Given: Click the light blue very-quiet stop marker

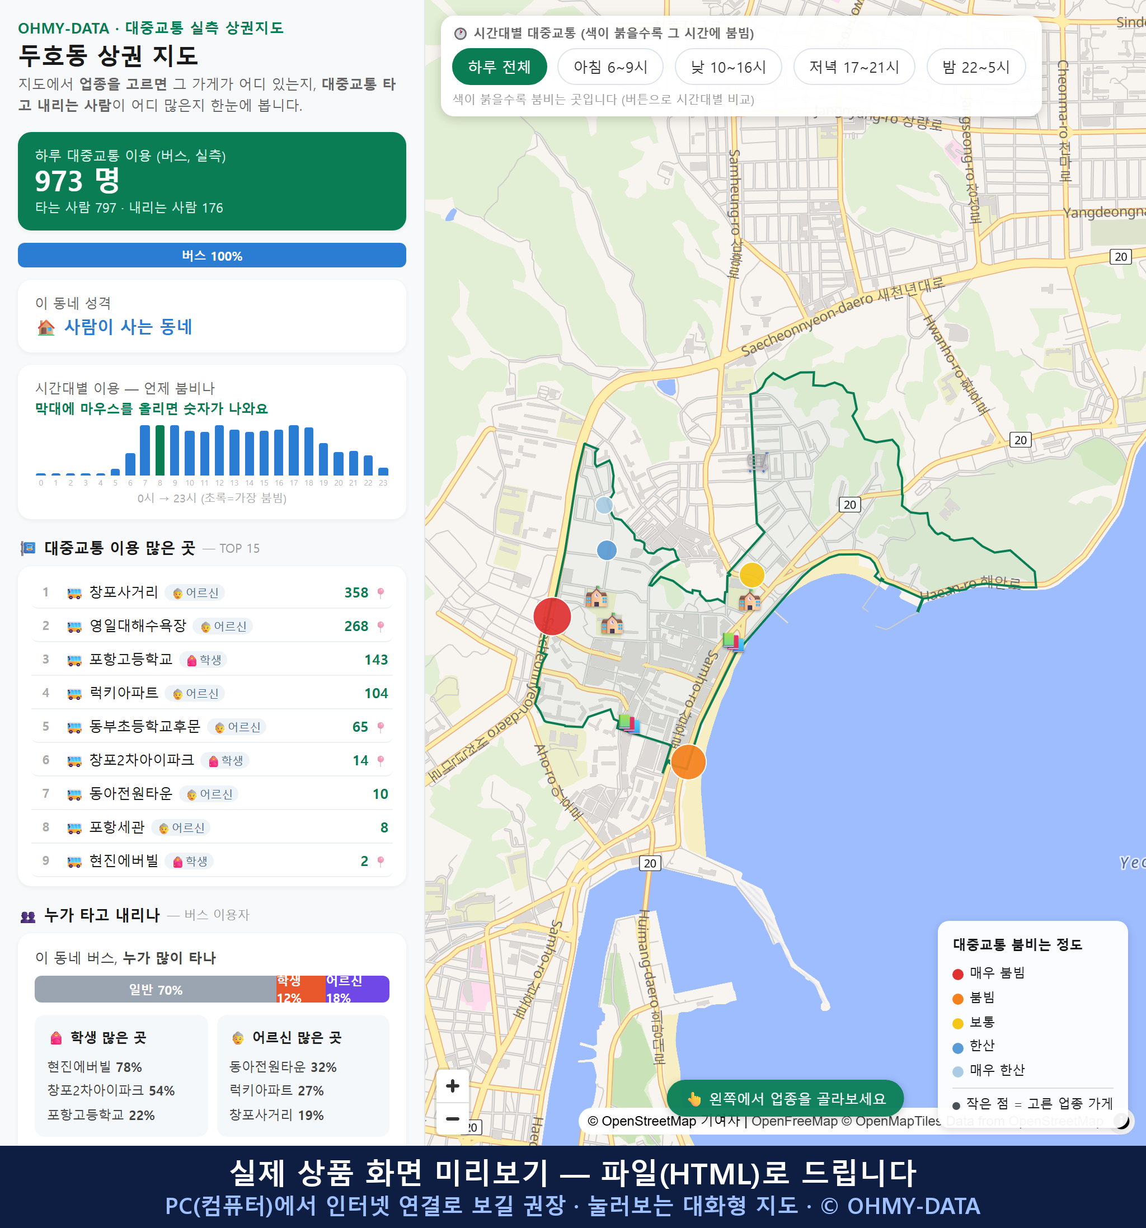Looking at the screenshot, I should pyautogui.click(x=604, y=505).
